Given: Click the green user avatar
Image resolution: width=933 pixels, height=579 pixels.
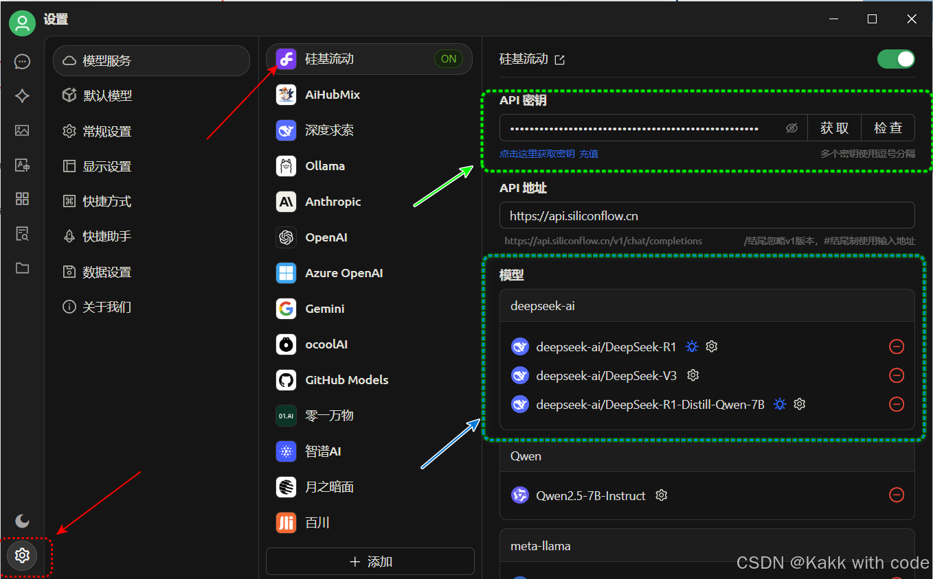Looking at the screenshot, I should (x=22, y=23).
